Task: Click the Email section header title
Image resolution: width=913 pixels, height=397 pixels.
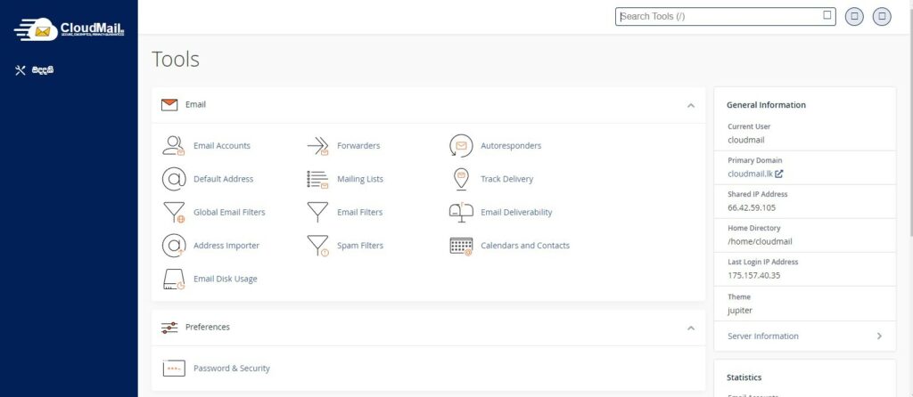Action: click(195, 105)
